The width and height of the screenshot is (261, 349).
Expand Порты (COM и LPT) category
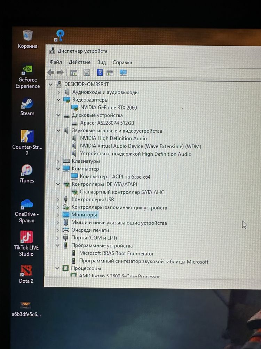[58, 238]
